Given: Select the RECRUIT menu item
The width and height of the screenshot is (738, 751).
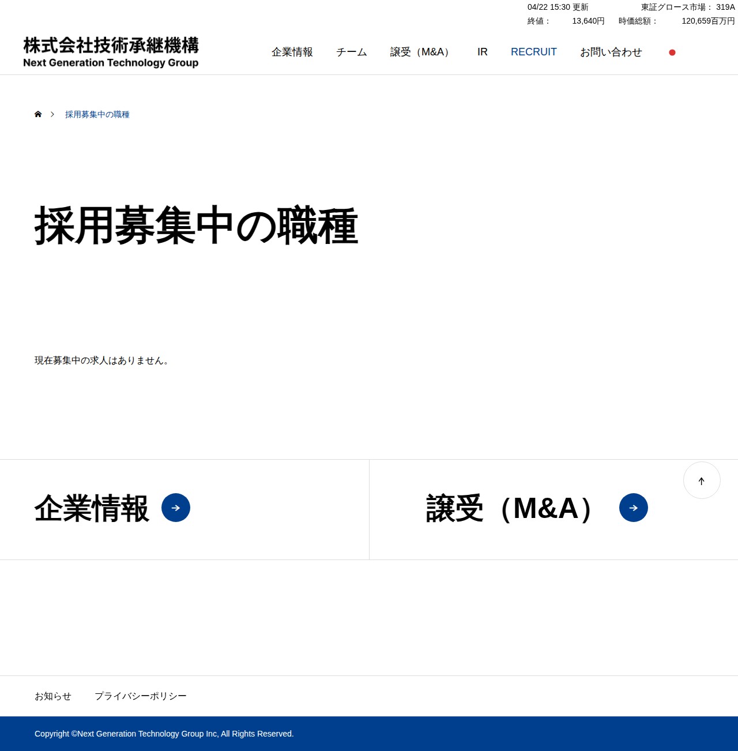Looking at the screenshot, I should pos(534,52).
